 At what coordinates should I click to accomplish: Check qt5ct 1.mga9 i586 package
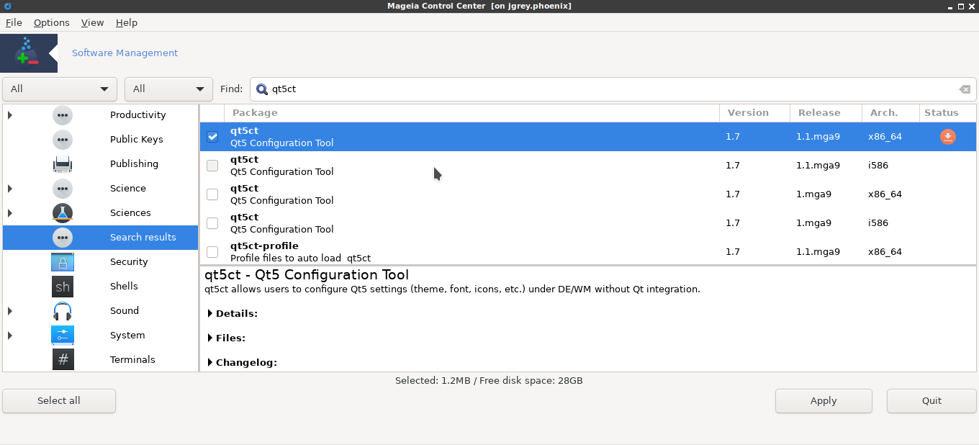212,223
